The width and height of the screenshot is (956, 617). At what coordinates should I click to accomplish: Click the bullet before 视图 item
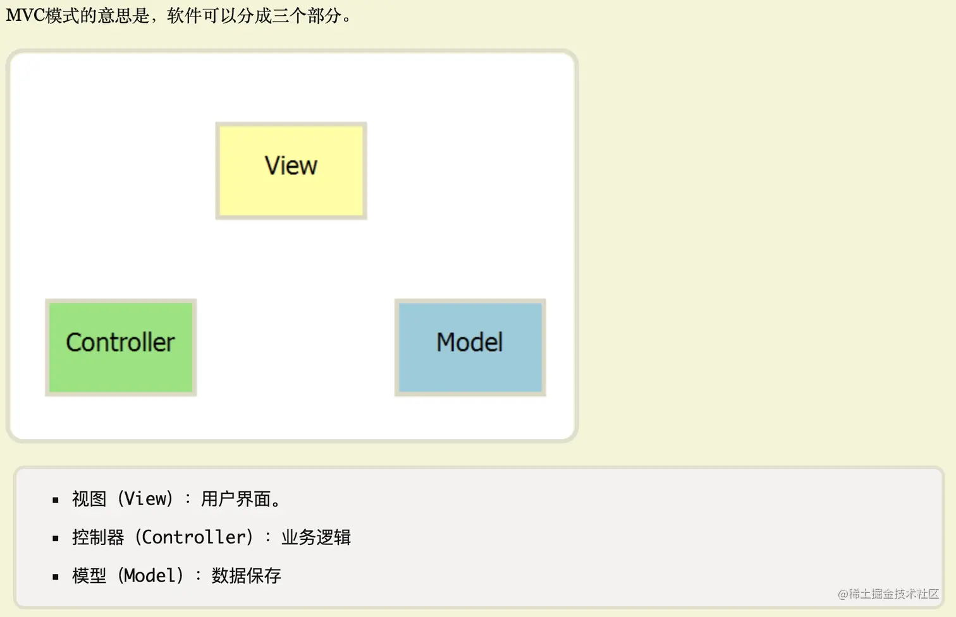pyautogui.click(x=56, y=500)
